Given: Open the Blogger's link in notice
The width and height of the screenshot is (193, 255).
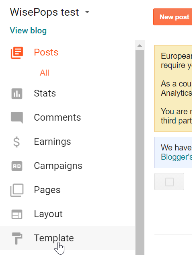Looking at the screenshot, I should tap(176, 157).
